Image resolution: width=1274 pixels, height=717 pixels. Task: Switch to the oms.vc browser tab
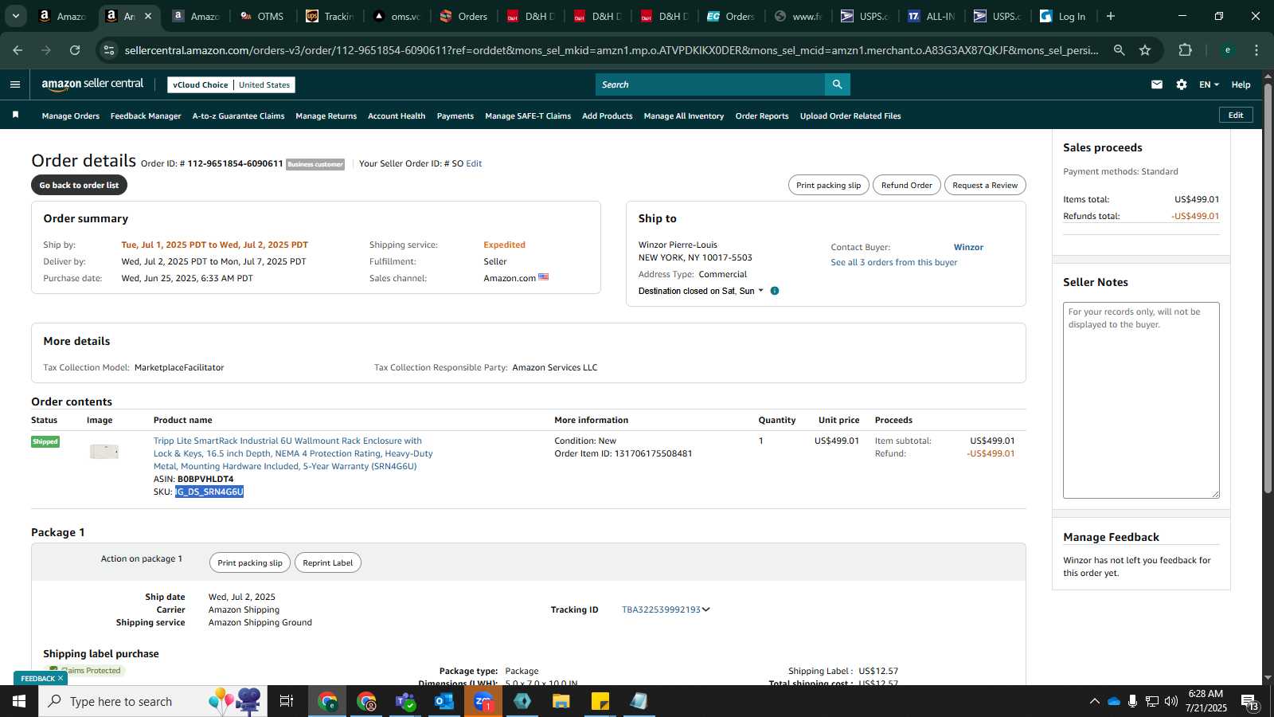click(x=397, y=16)
